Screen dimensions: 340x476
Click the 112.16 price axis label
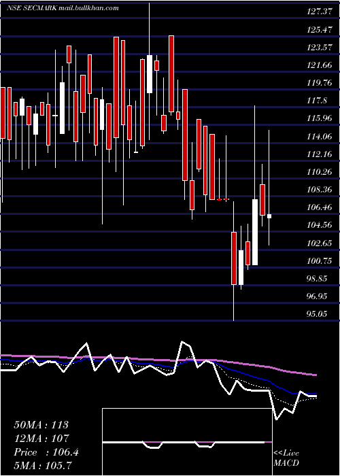(x=318, y=154)
